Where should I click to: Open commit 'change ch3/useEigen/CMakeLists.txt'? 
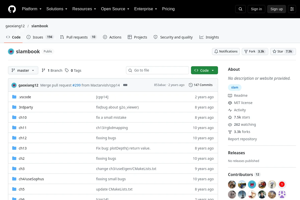click(x=126, y=169)
